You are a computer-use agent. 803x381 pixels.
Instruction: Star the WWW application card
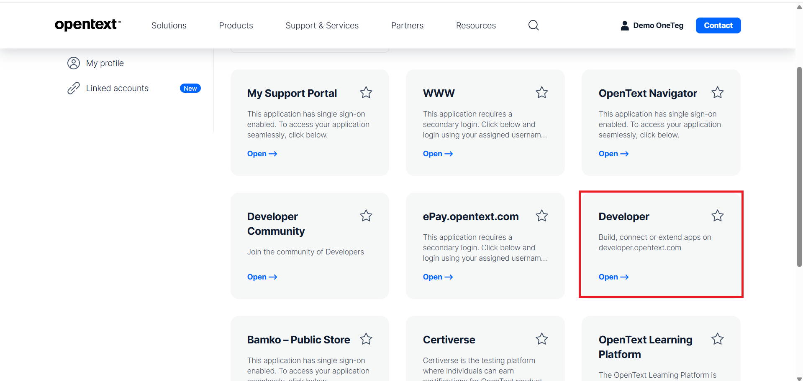tap(541, 92)
